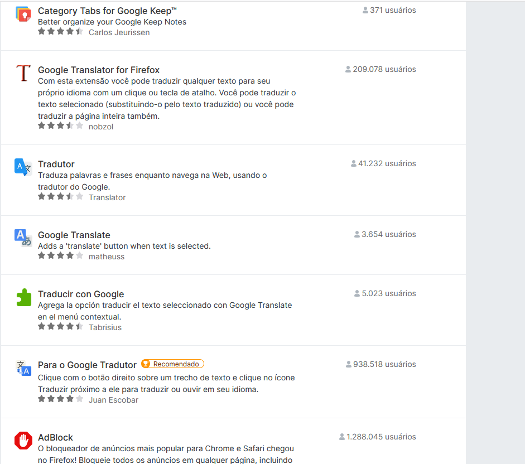Open Google Translator for Firefox title link
Screen dimensions: 525x464
pos(98,70)
